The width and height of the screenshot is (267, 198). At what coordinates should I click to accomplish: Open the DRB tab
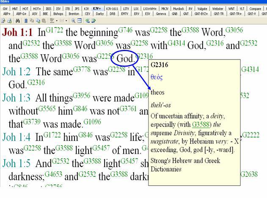click(x=113, y=14)
